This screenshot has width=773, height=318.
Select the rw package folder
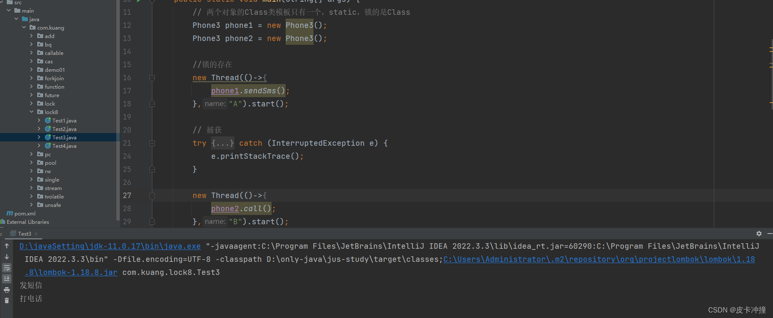tap(44, 171)
